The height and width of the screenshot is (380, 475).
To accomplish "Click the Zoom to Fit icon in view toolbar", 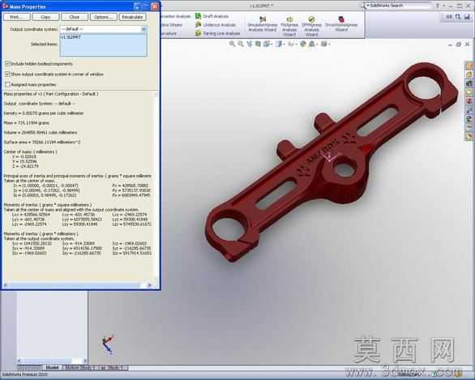I will (232, 44).
